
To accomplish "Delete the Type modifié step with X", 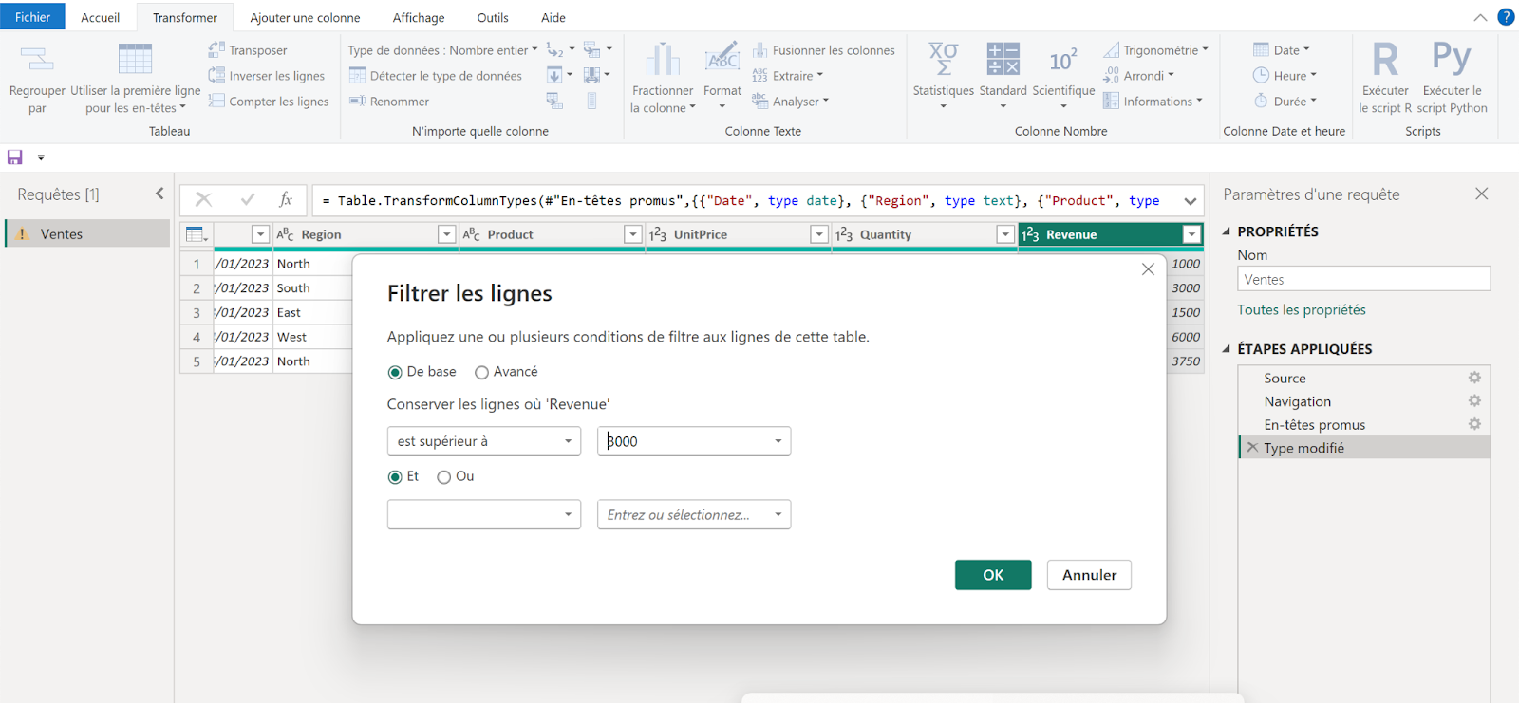I will click(x=1253, y=448).
